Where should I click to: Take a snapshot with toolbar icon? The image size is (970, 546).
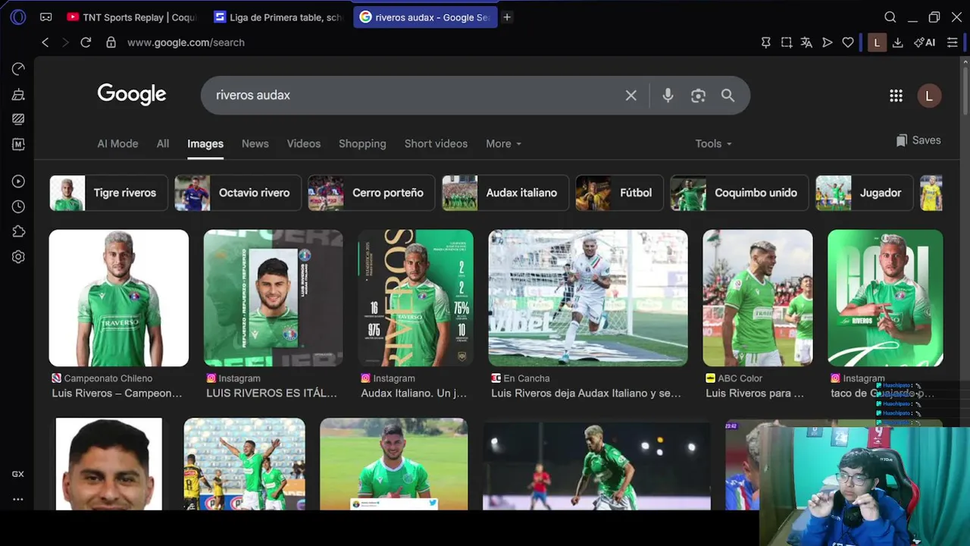[787, 42]
